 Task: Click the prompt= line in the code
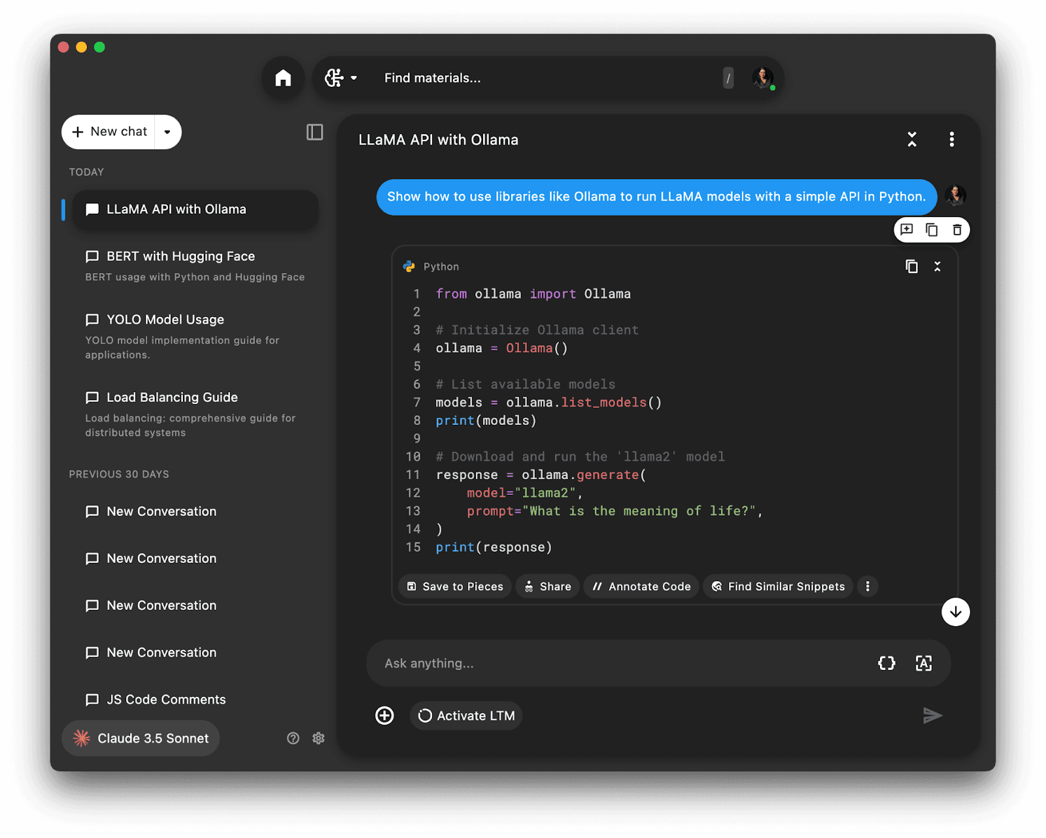pos(615,511)
